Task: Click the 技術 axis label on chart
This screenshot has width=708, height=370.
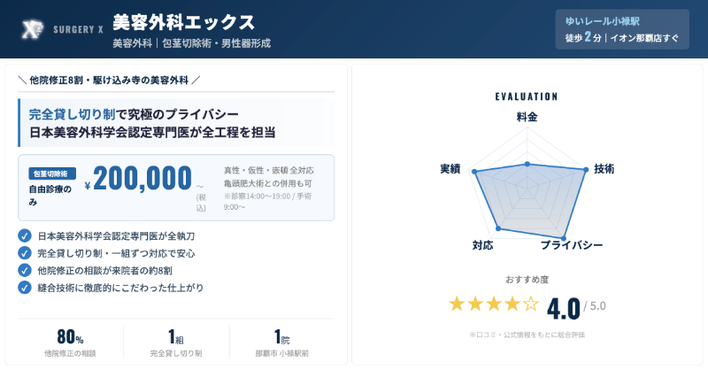Action: (x=604, y=168)
